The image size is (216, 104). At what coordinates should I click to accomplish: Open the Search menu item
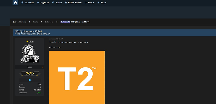pos(57,3)
